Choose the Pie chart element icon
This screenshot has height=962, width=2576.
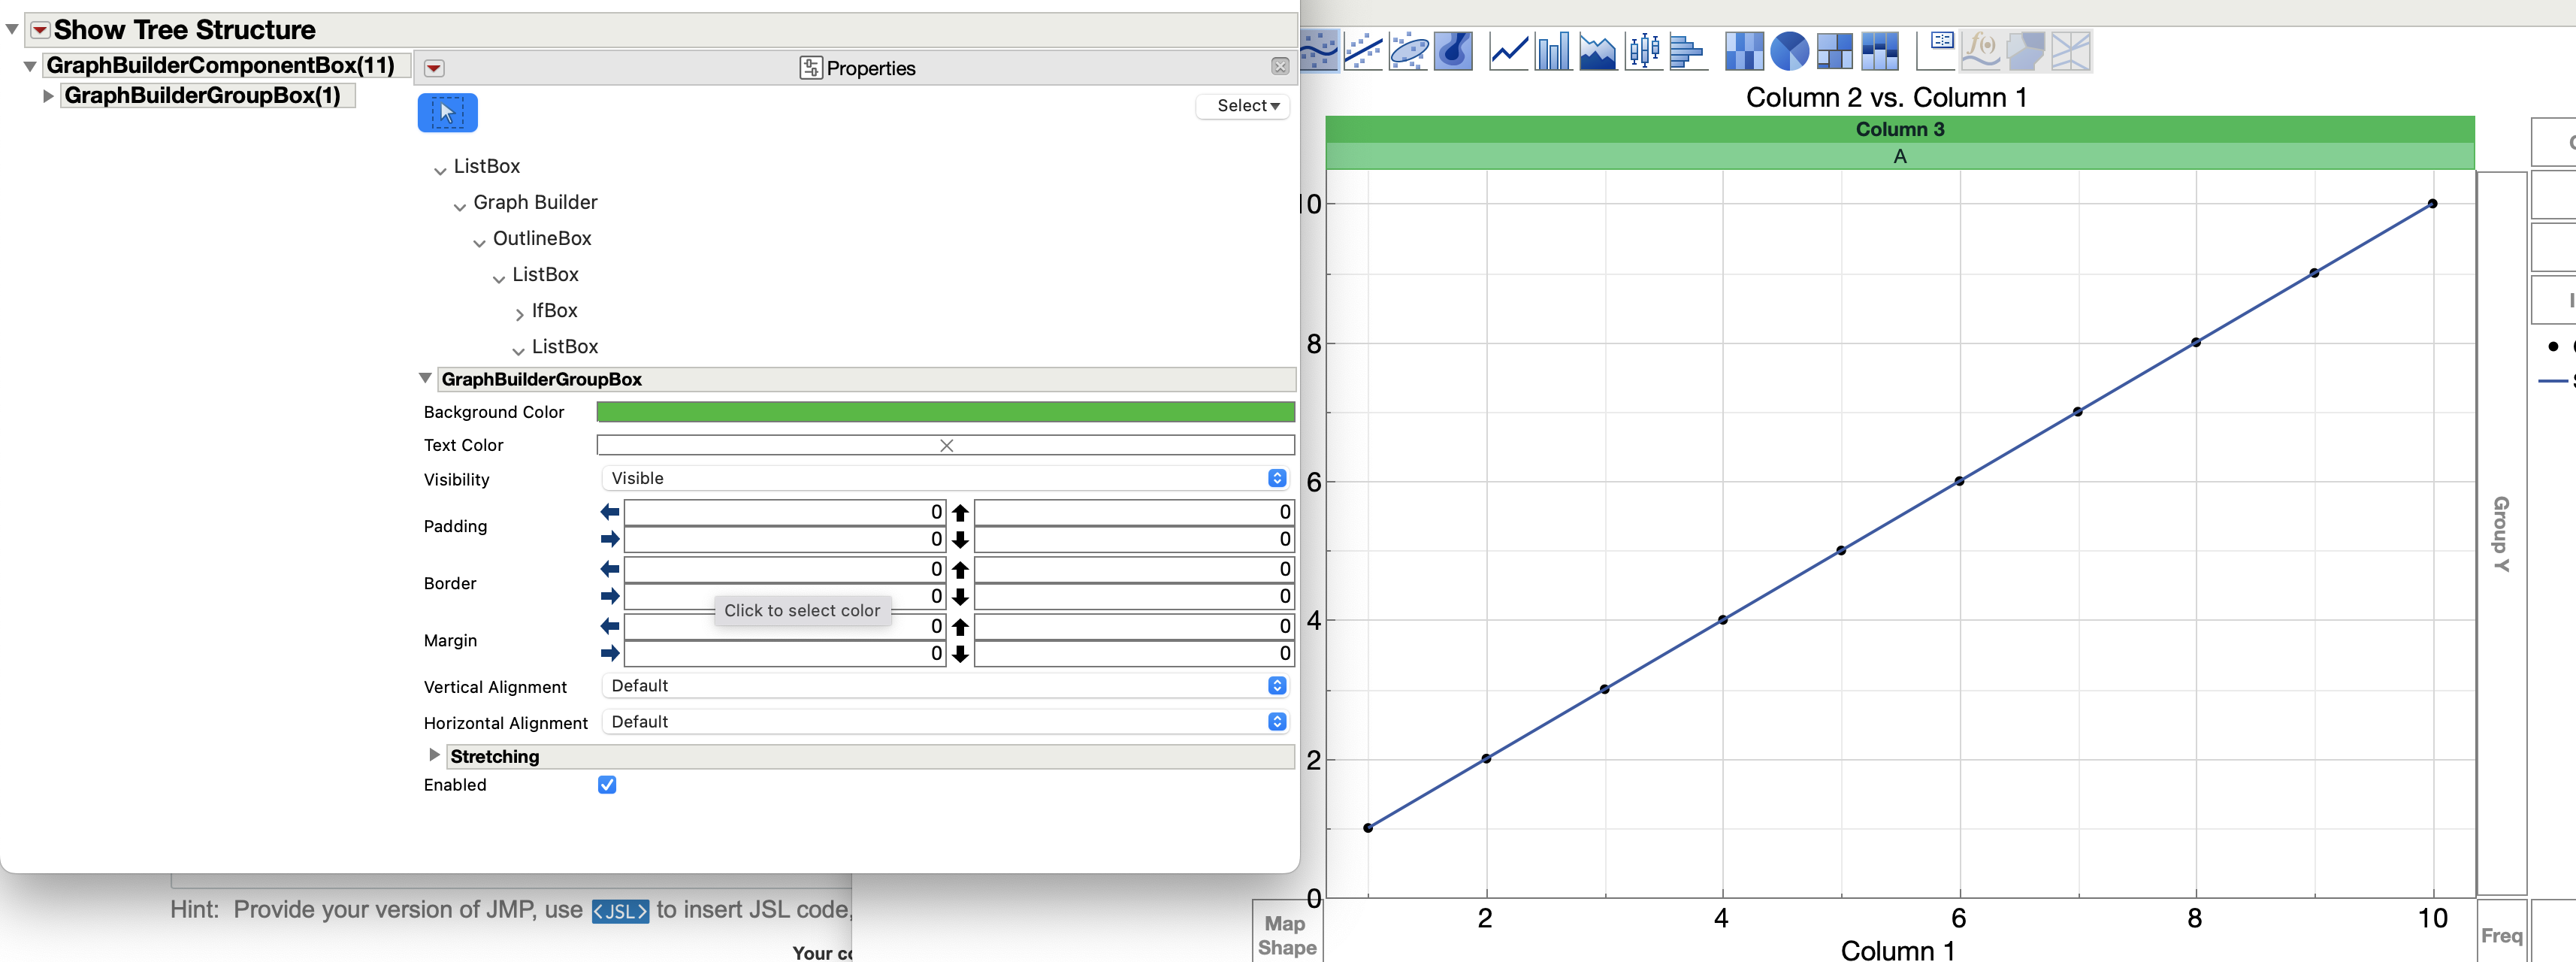1790,51
